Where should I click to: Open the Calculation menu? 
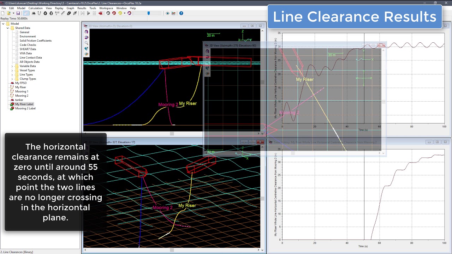click(x=35, y=8)
